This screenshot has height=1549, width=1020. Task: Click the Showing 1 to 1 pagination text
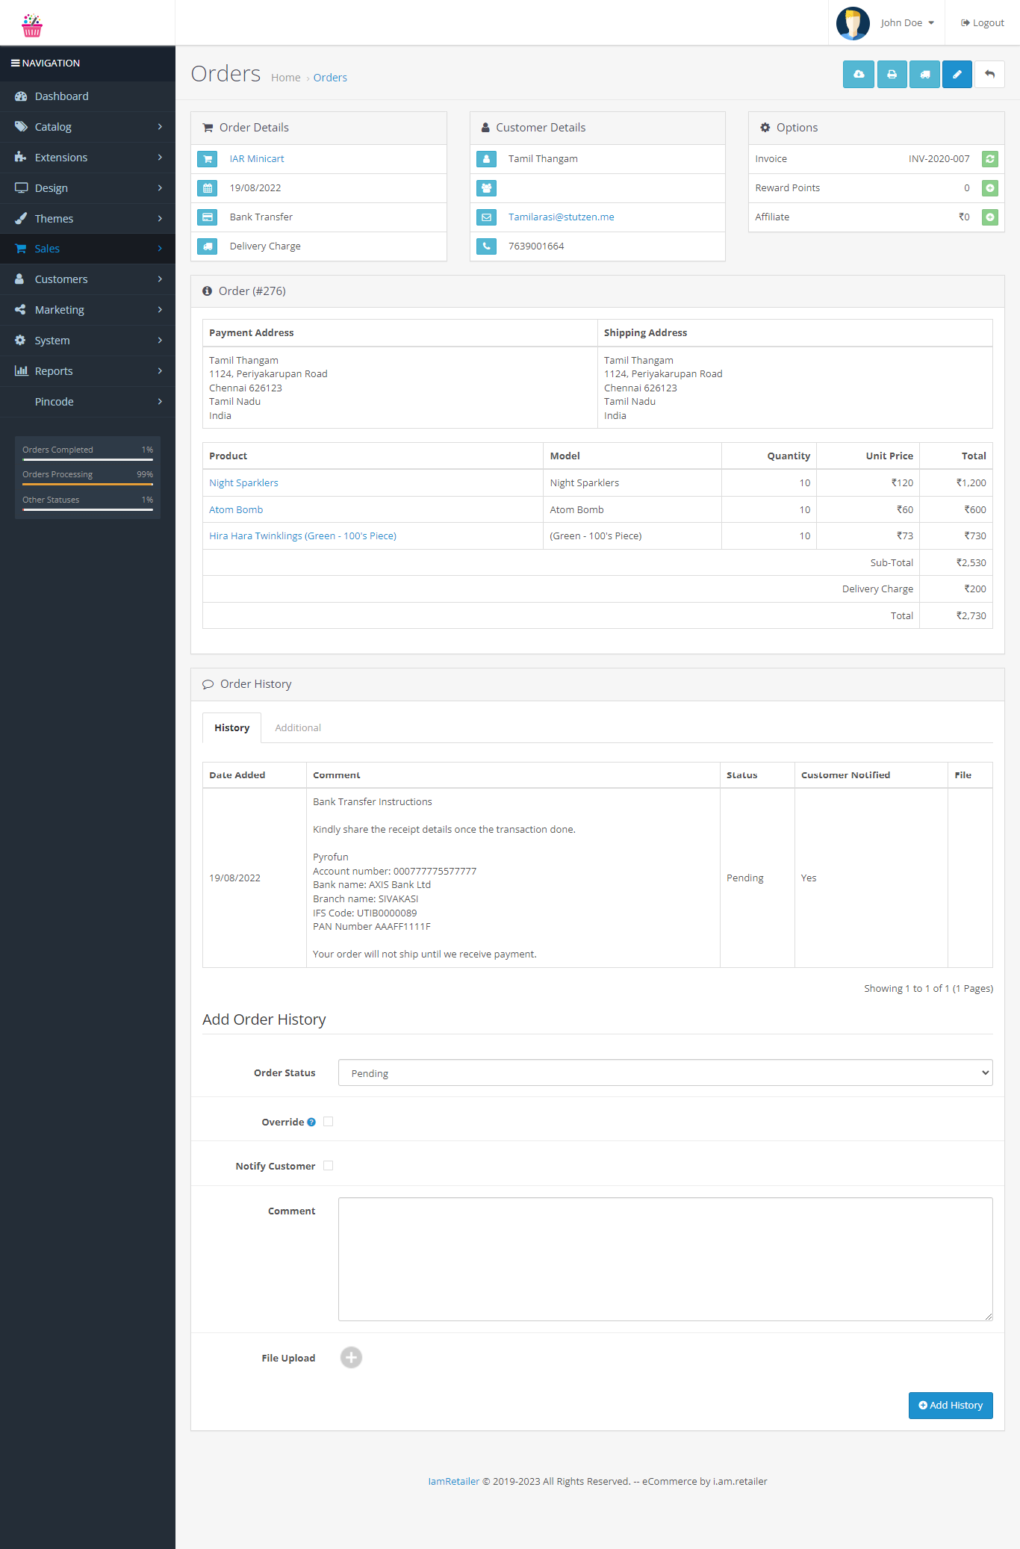[928, 989]
